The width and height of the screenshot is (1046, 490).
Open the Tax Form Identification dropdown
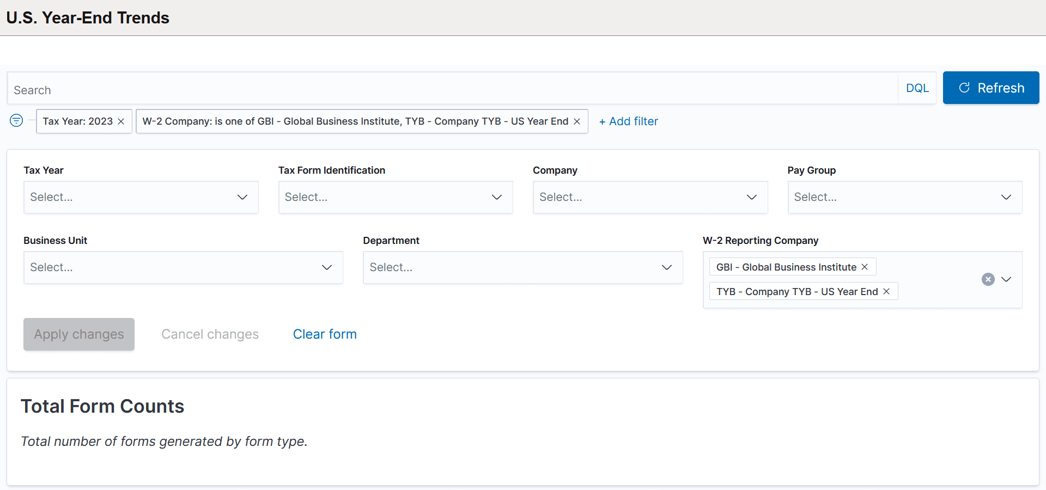pos(395,197)
